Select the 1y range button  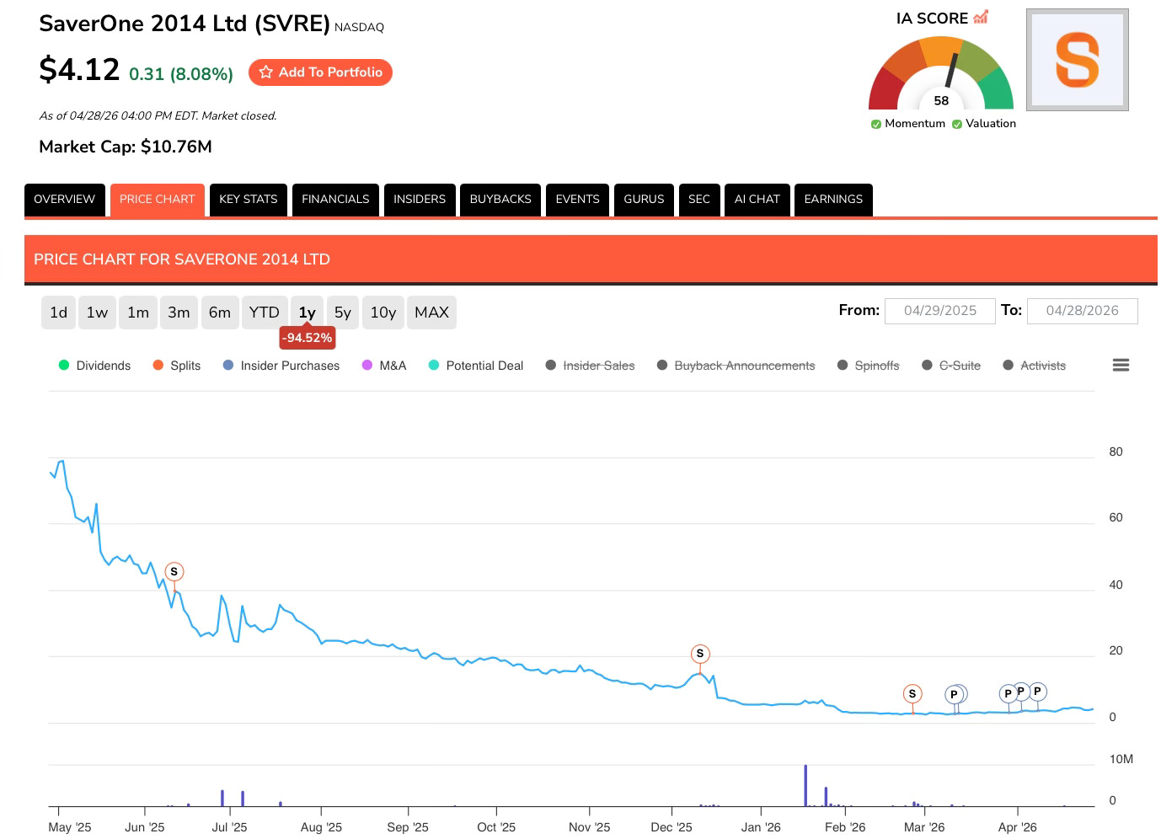pyautogui.click(x=308, y=313)
